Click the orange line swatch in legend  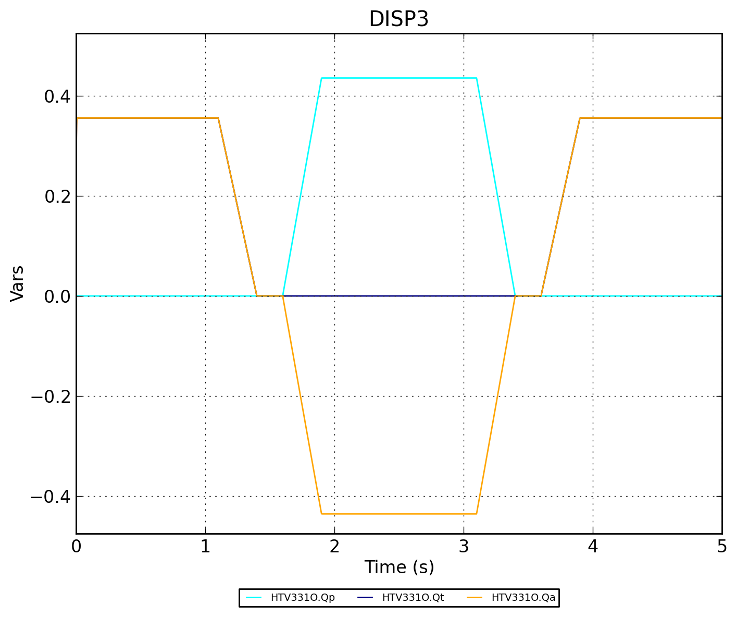[x=475, y=598]
